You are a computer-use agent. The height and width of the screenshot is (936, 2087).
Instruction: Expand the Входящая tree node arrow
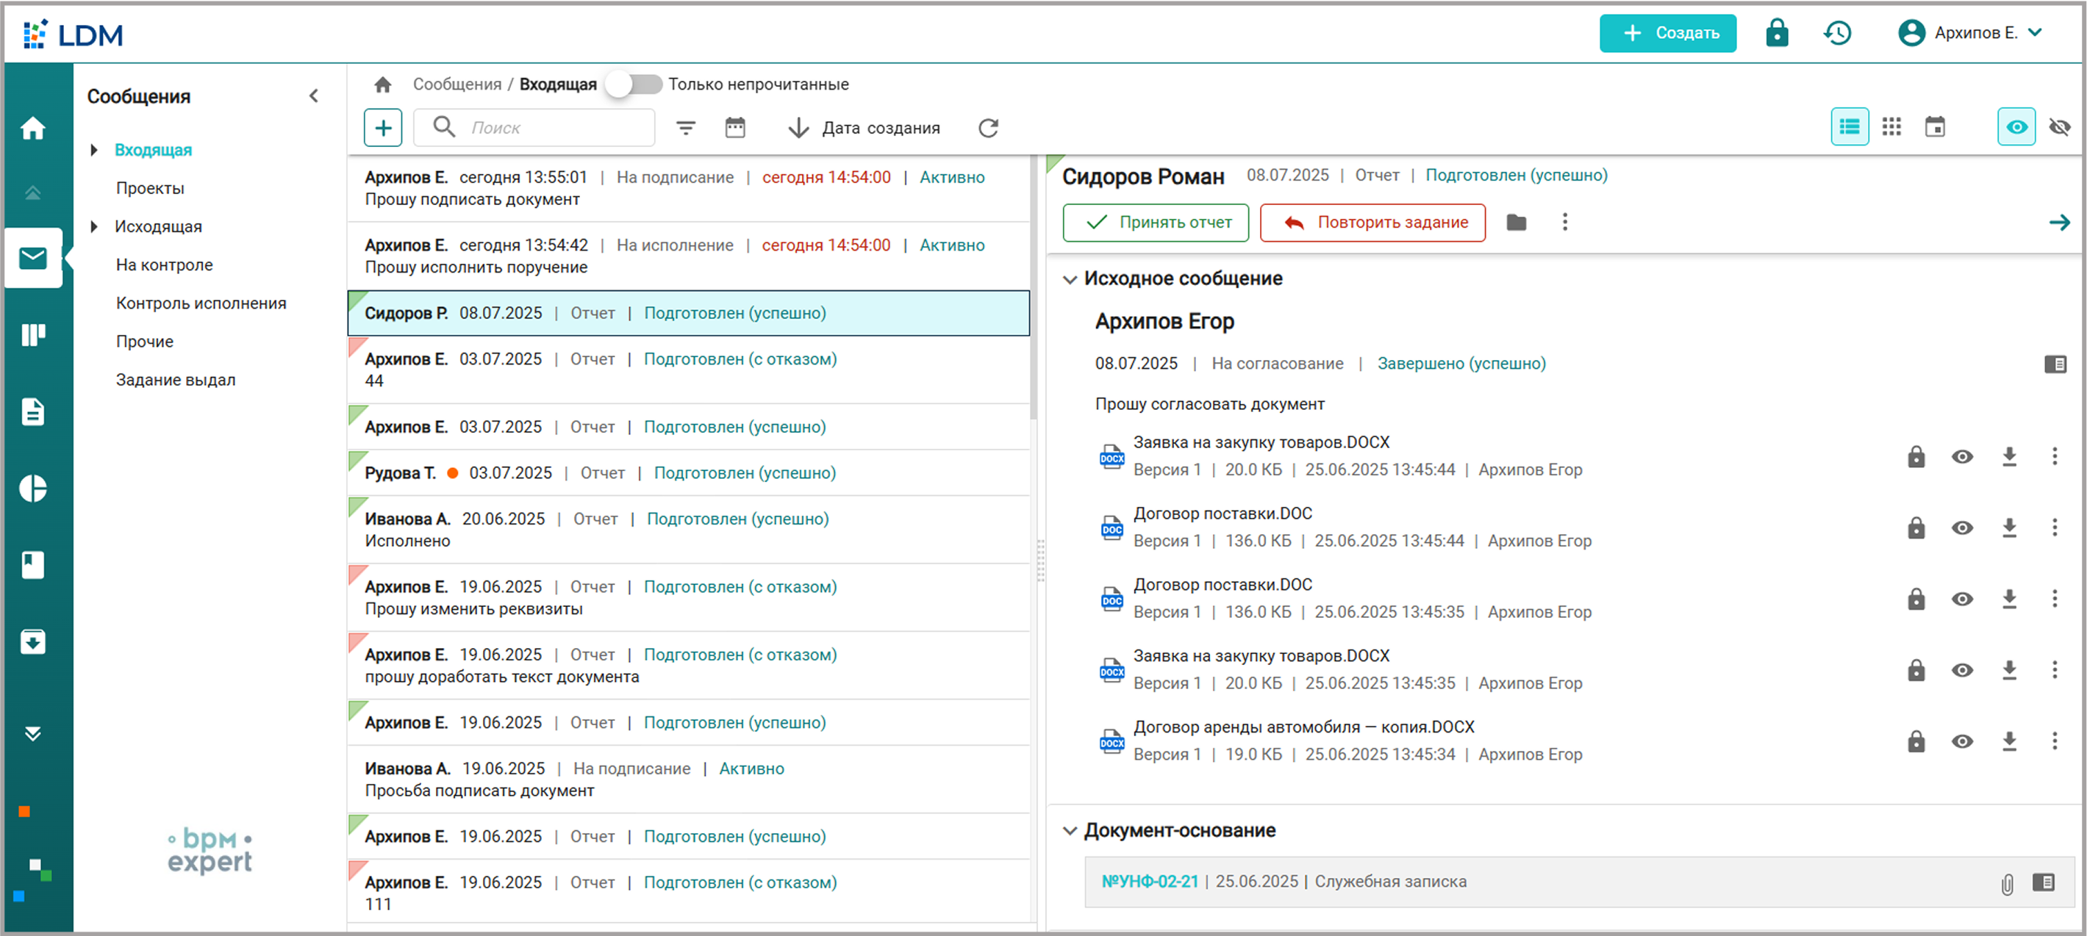[x=94, y=150]
